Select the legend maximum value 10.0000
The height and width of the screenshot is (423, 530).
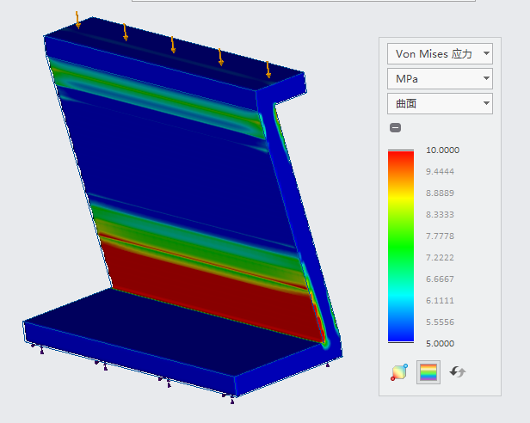click(442, 150)
